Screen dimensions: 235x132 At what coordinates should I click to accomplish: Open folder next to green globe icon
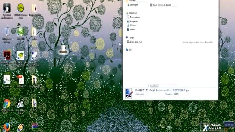click(x=34, y=32)
